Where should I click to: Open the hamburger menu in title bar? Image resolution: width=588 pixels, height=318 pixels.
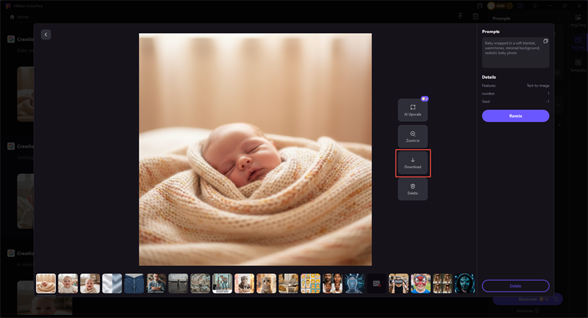(x=535, y=6)
